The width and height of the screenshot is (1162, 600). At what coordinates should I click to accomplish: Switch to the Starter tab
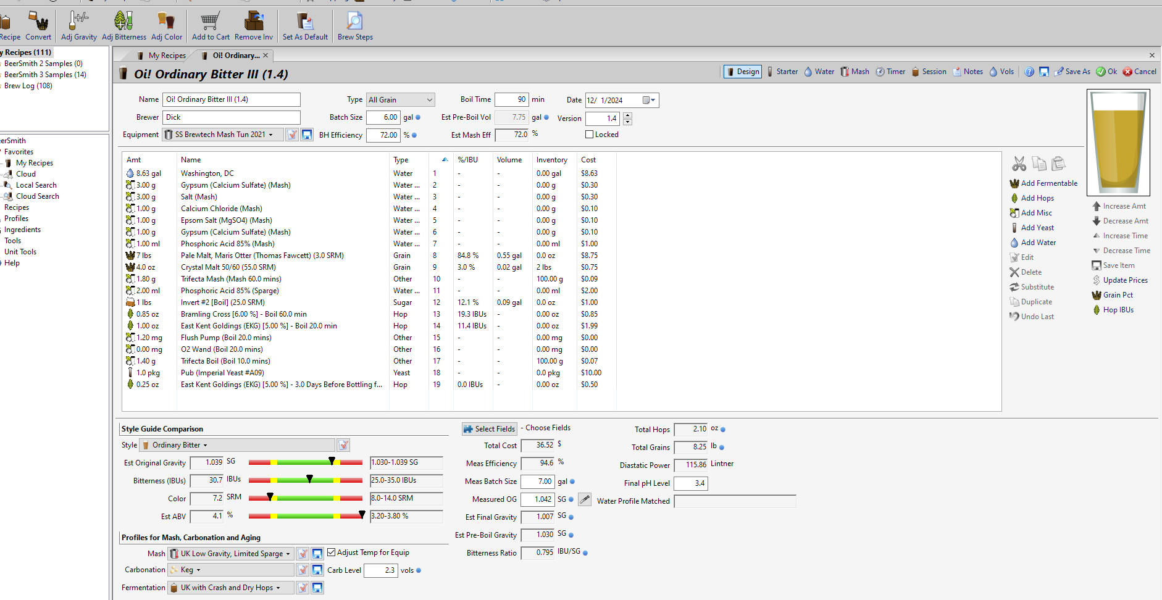point(782,72)
